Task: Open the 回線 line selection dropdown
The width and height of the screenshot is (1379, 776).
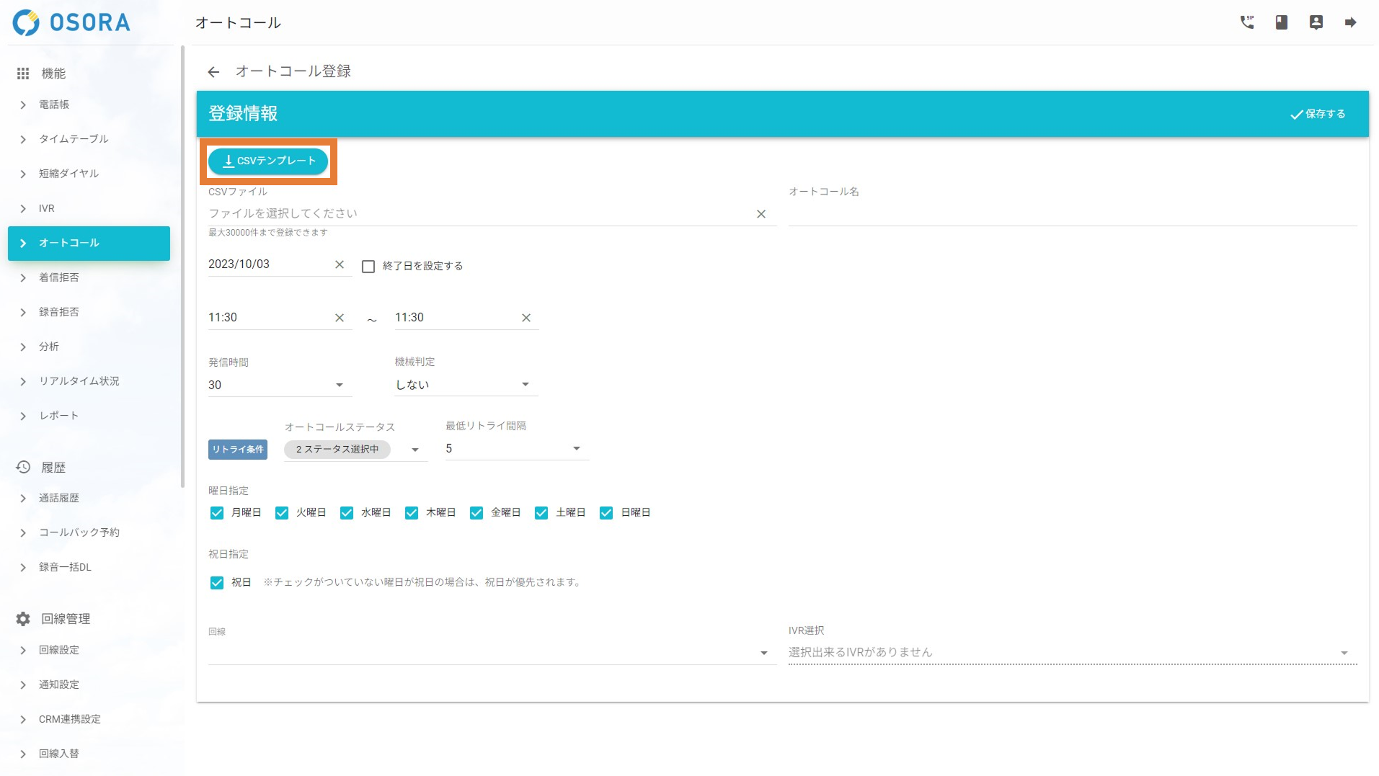Action: point(490,653)
